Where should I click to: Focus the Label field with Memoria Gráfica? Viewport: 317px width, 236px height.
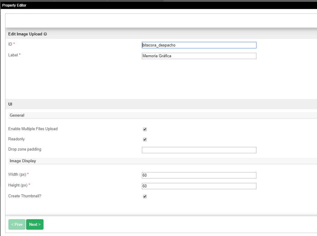coord(199,56)
